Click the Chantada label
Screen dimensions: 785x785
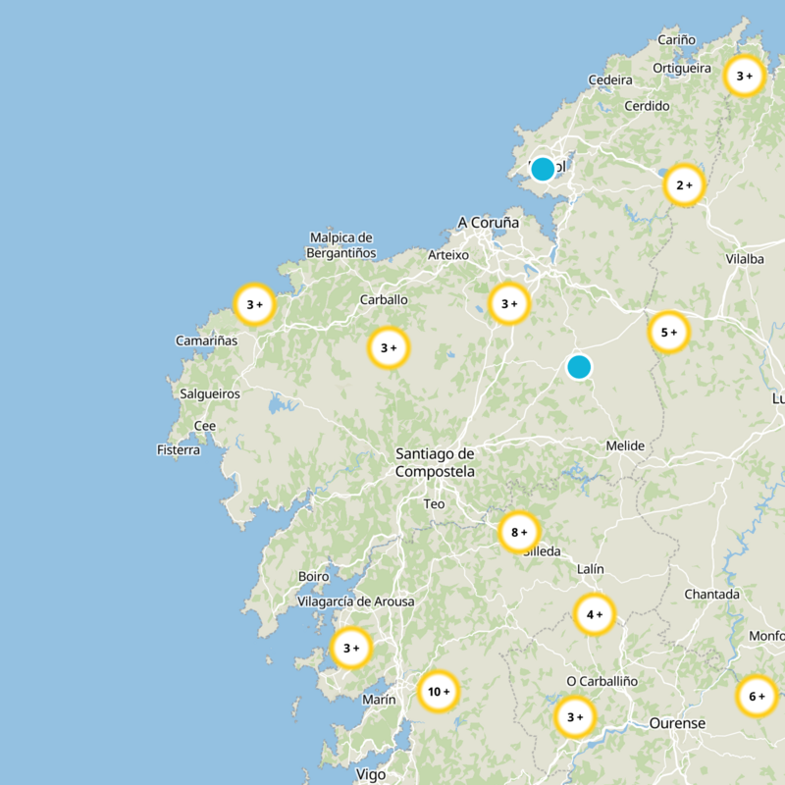click(x=711, y=595)
